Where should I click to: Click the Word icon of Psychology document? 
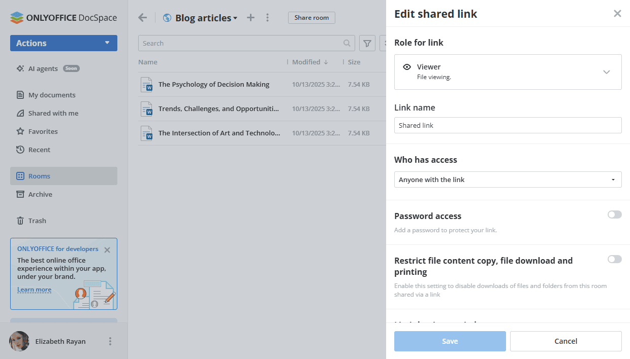pyautogui.click(x=147, y=85)
